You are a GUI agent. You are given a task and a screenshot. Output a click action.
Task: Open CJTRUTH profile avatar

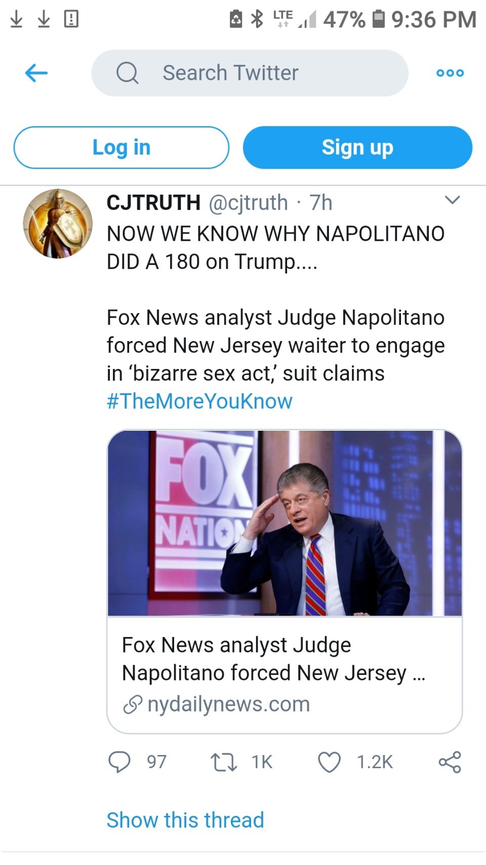[x=58, y=223]
